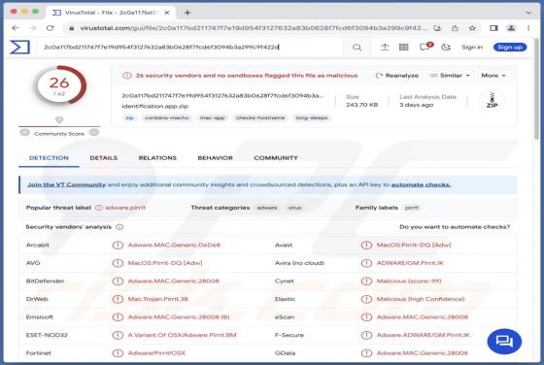Click the pirrit family label chip
The height and width of the screenshot is (365, 544).
tap(412, 208)
